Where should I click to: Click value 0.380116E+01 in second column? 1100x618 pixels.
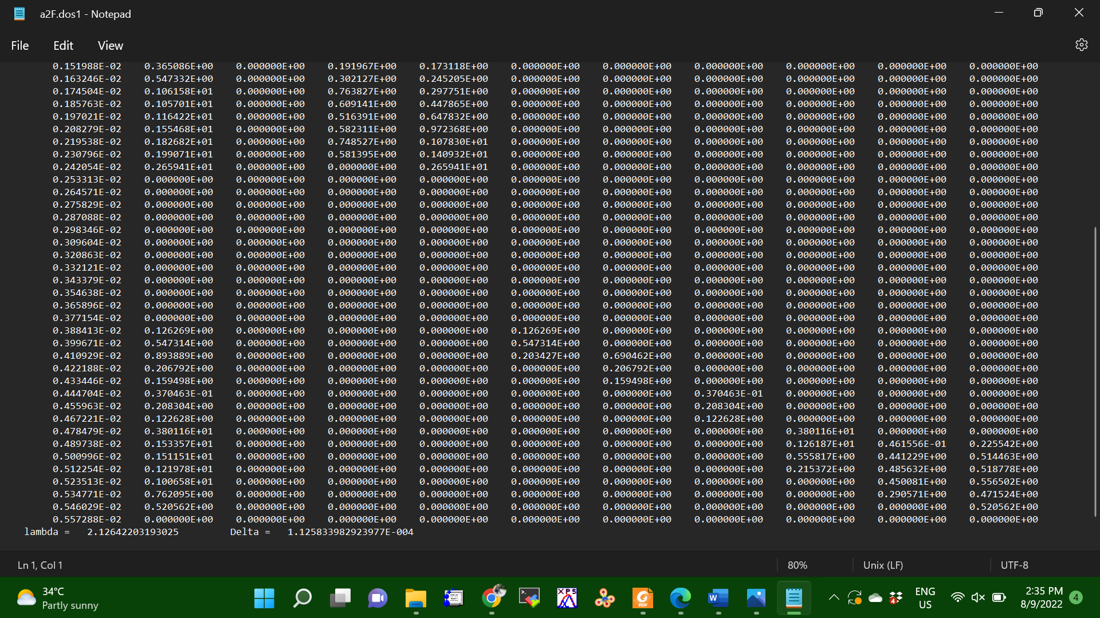[x=179, y=431]
